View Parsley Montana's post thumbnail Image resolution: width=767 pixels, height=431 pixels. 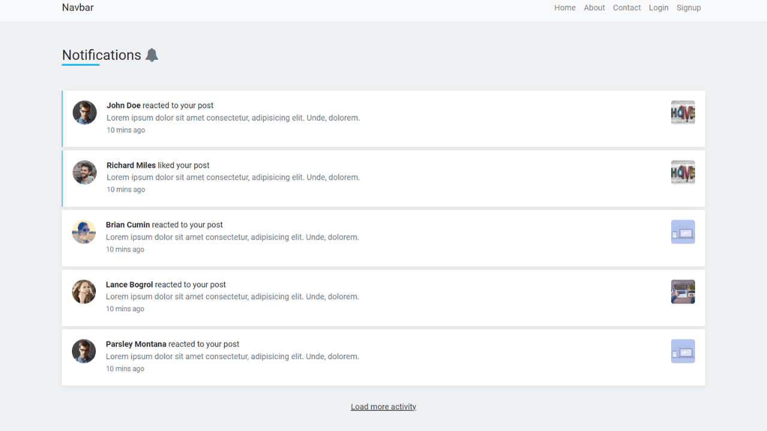tap(683, 351)
